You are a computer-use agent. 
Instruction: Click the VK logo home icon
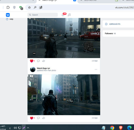[x=8, y=15]
